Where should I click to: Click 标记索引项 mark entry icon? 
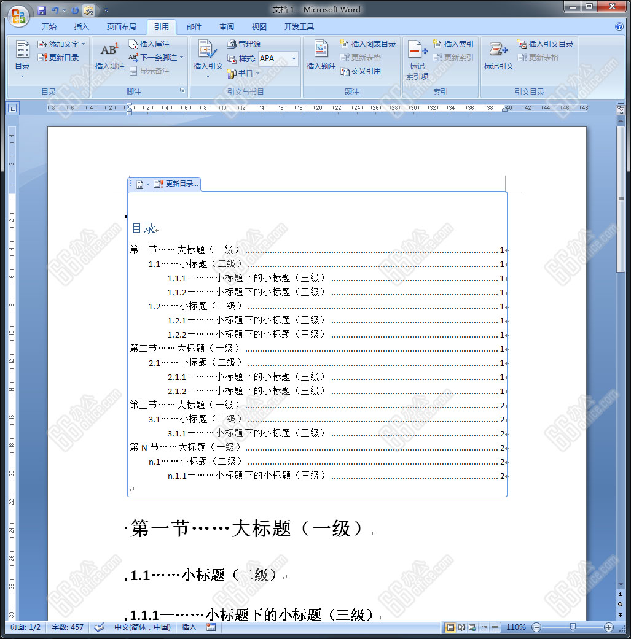tap(417, 60)
